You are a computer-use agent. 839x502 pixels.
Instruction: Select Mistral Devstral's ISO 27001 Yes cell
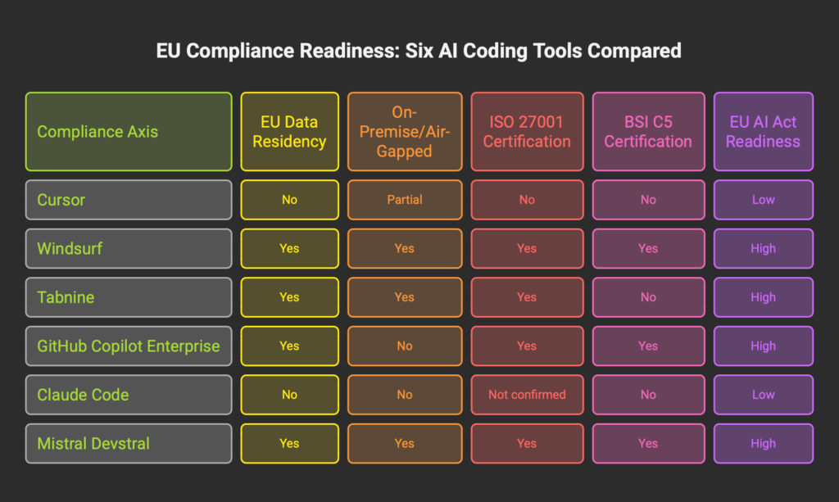coord(527,443)
